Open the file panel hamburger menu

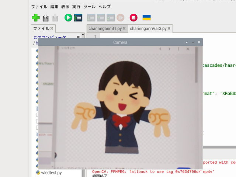[78, 37]
